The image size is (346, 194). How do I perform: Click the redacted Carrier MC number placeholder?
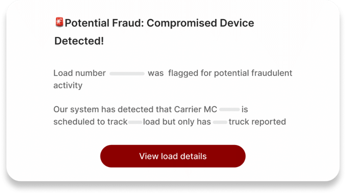pyautogui.click(x=229, y=110)
